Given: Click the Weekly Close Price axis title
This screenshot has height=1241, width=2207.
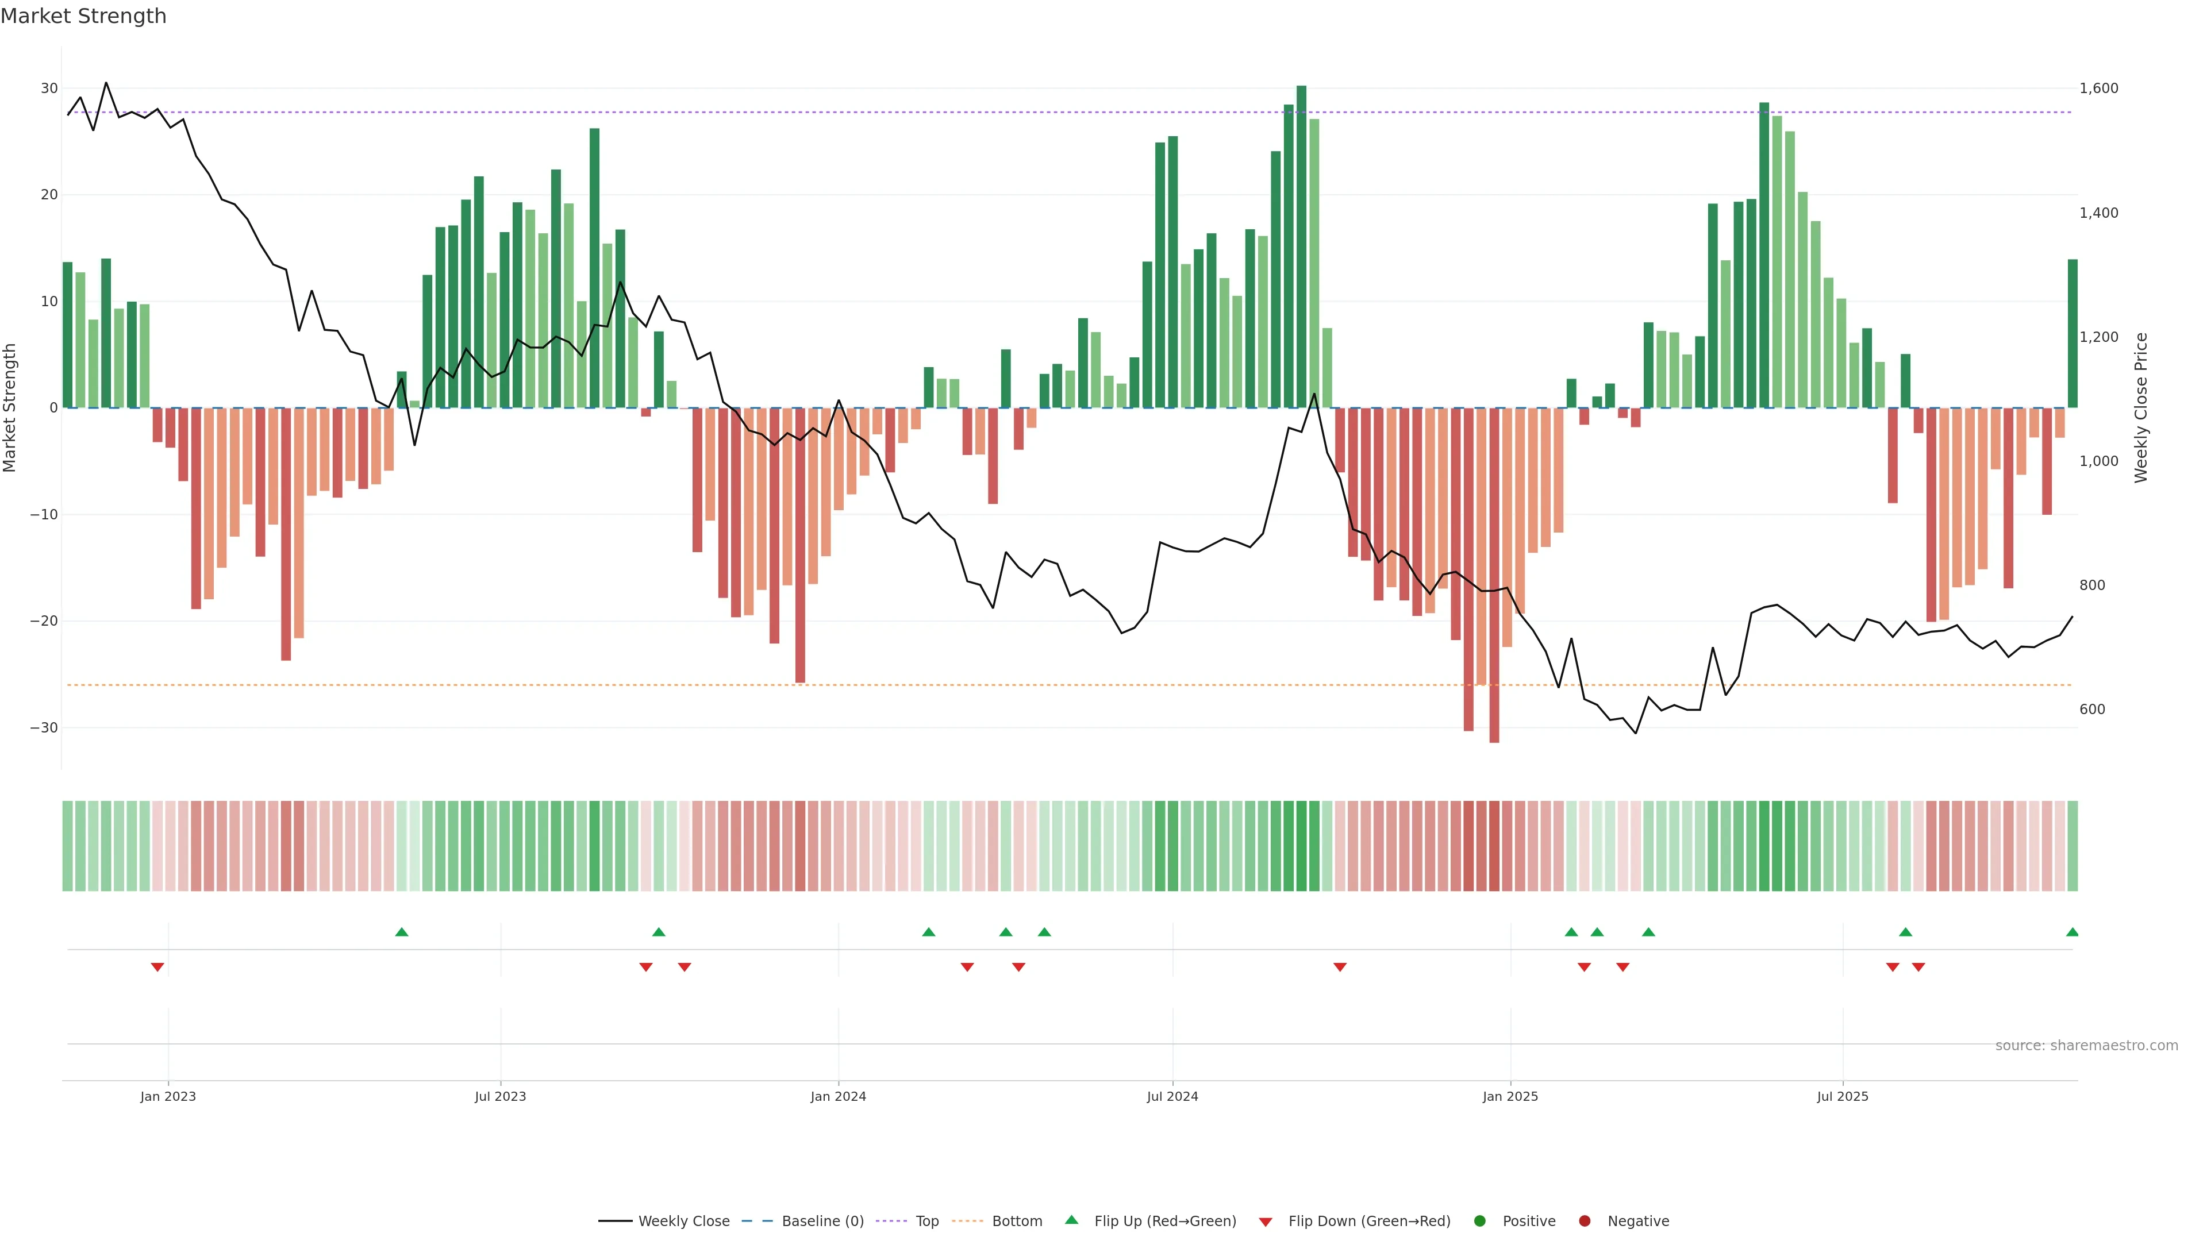Looking at the screenshot, I should pyautogui.click(x=2141, y=408).
